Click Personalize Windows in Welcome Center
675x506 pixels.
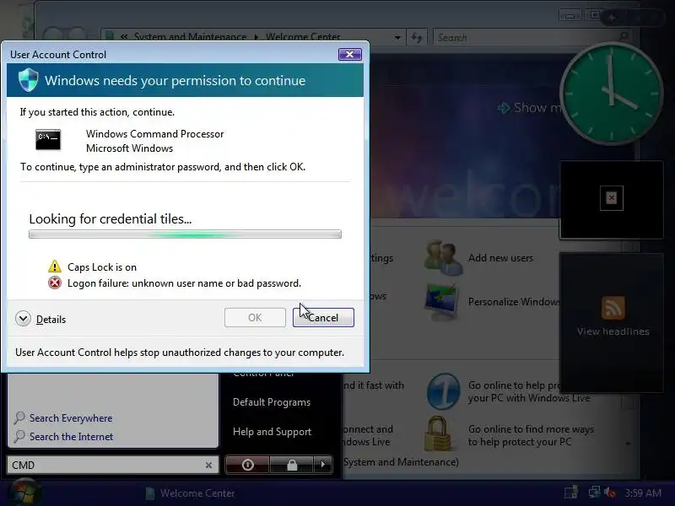pos(514,302)
